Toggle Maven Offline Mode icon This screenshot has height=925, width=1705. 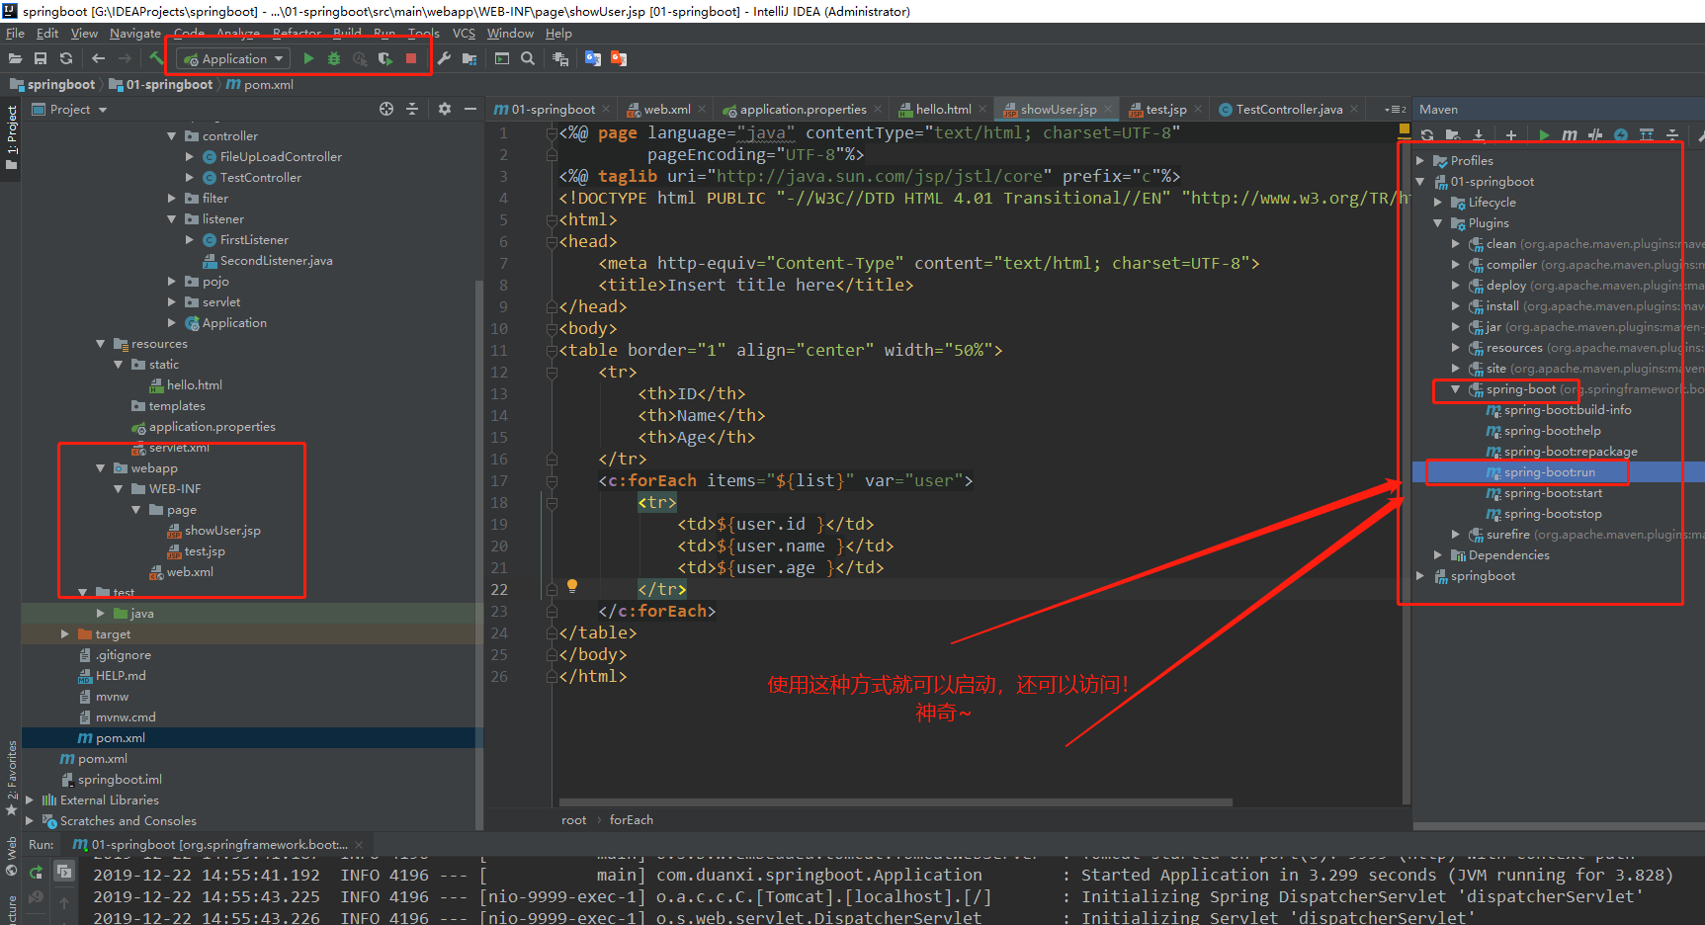[x=1595, y=135]
